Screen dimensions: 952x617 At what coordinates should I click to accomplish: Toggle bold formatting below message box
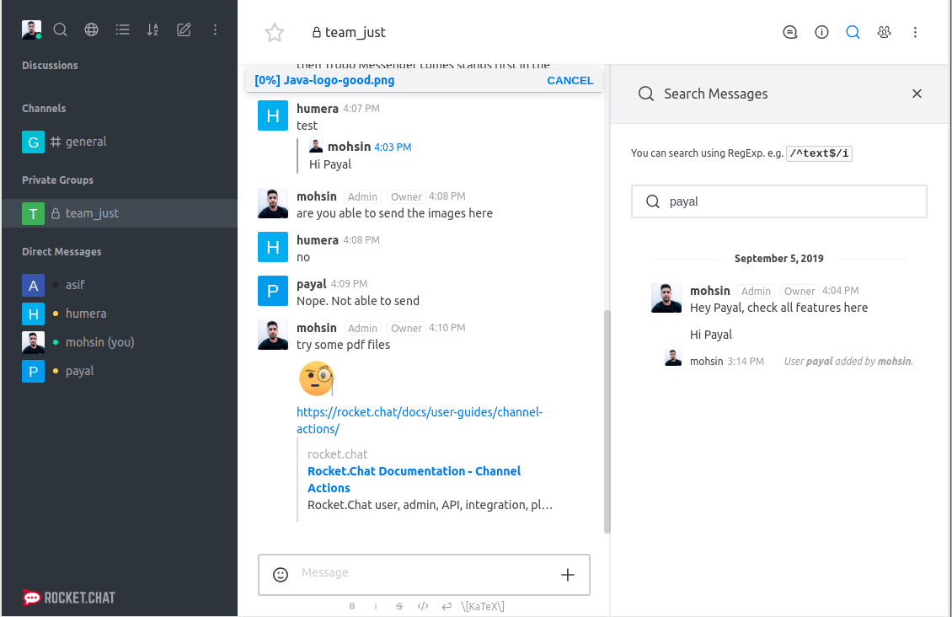(x=352, y=606)
